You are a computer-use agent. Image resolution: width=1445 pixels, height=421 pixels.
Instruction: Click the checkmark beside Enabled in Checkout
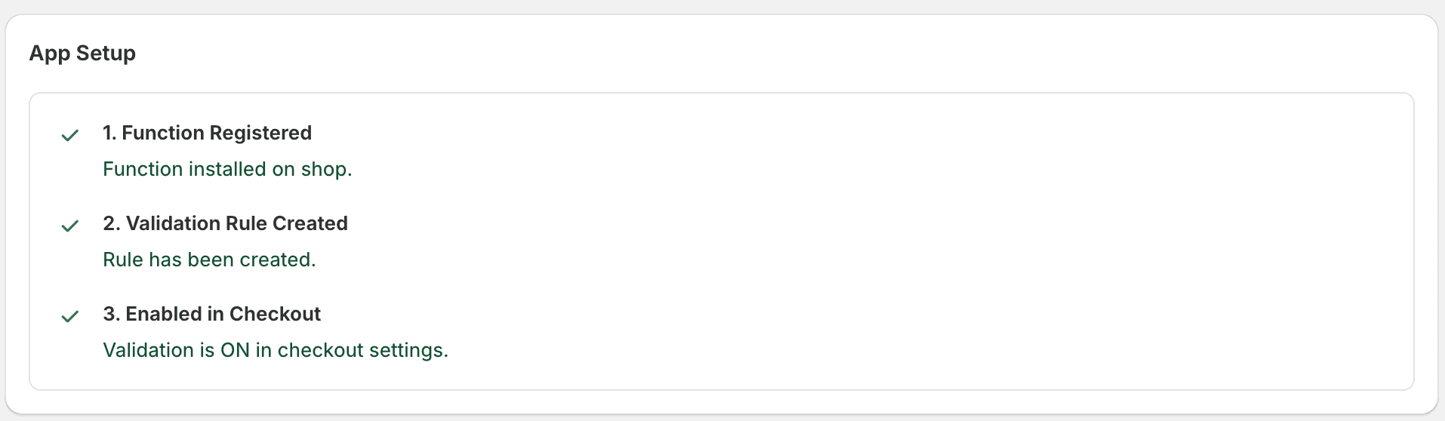[x=70, y=317]
